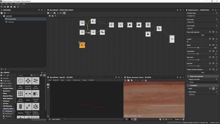Open the Lights menu in 3D View

62,80
